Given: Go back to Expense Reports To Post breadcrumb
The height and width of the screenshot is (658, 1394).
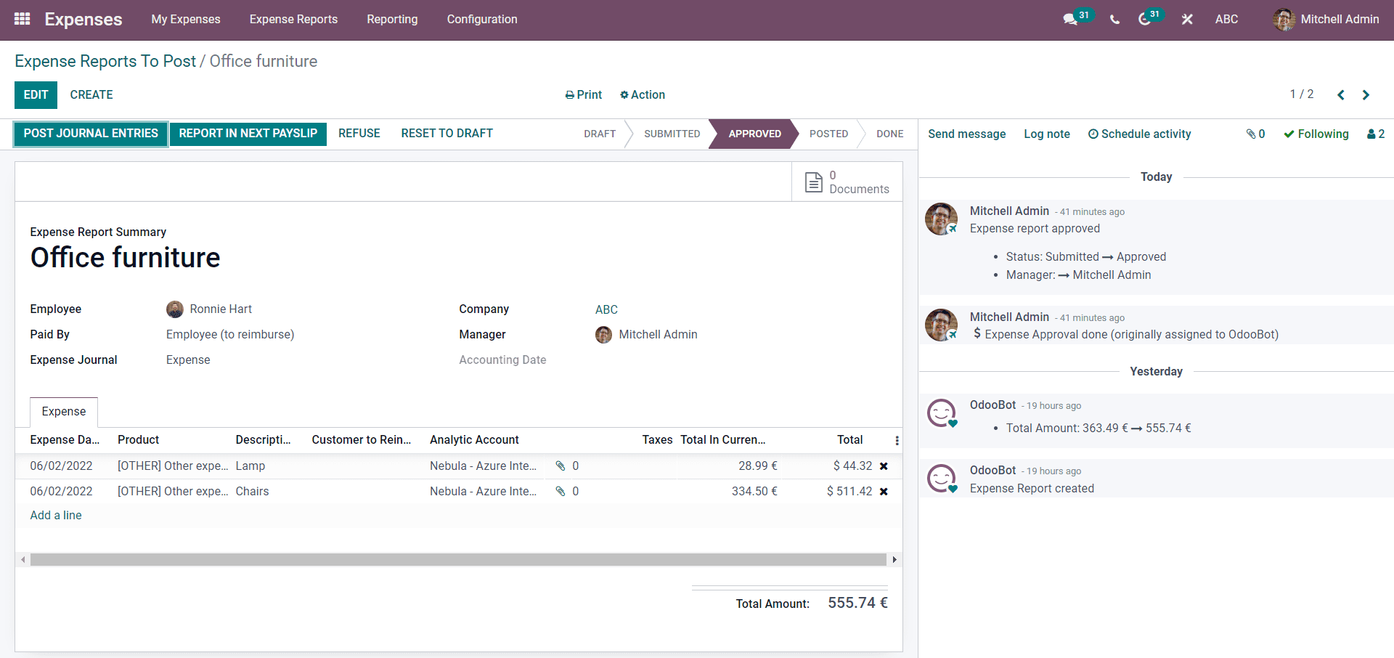Looking at the screenshot, I should coord(105,61).
